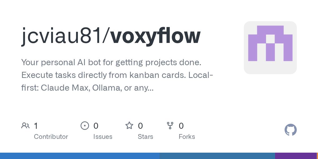
Task: Open the GitHub Octocat logo
Action: tap(290, 130)
